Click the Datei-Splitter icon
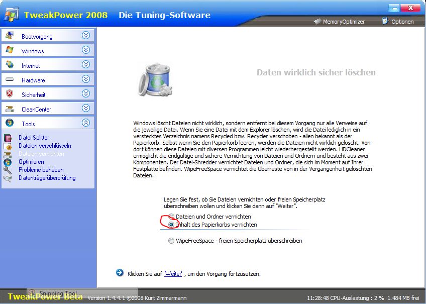426x304 pixels. [8, 138]
